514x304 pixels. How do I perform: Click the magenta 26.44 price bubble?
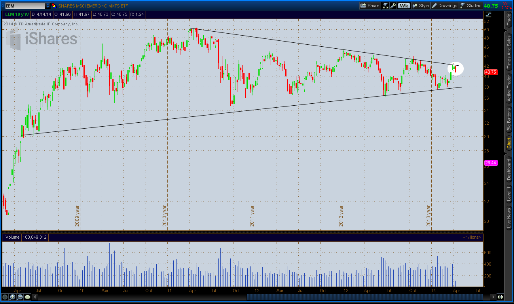point(491,163)
